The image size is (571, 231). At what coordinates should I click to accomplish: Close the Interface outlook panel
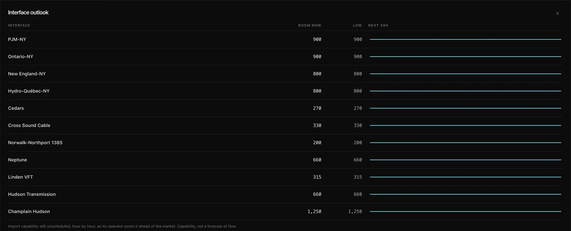click(558, 13)
